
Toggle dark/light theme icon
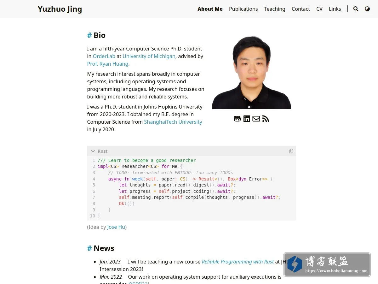(x=367, y=9)
